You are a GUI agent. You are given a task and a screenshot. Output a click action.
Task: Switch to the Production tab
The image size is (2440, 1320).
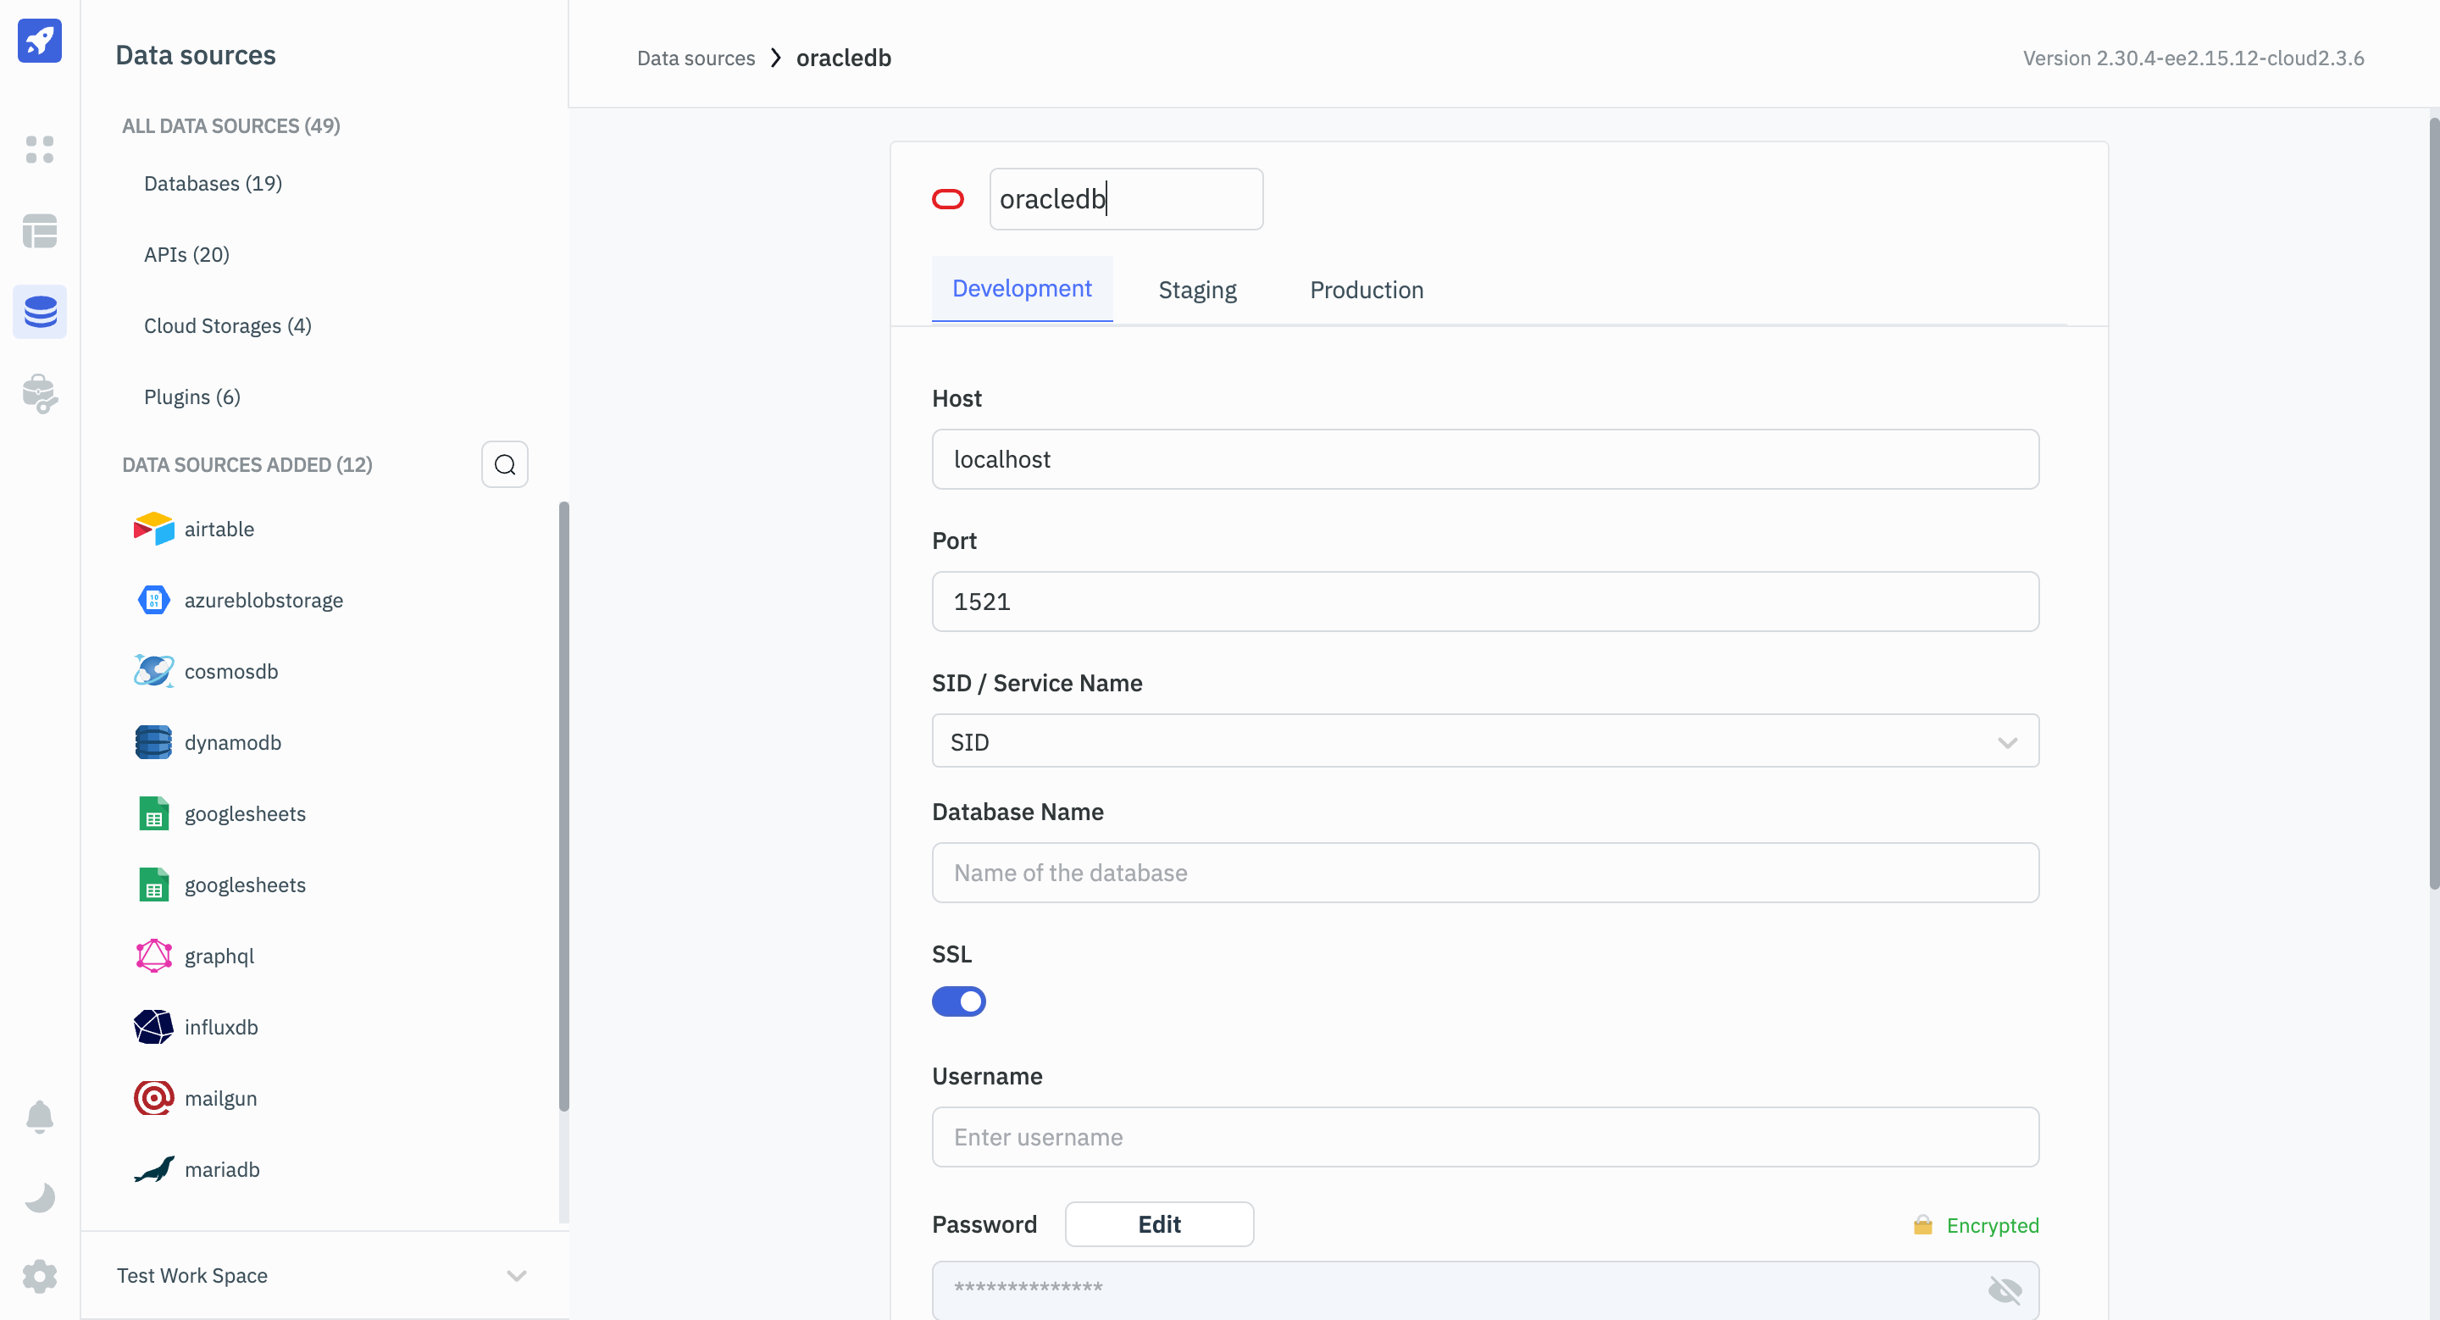point(1366,290)
